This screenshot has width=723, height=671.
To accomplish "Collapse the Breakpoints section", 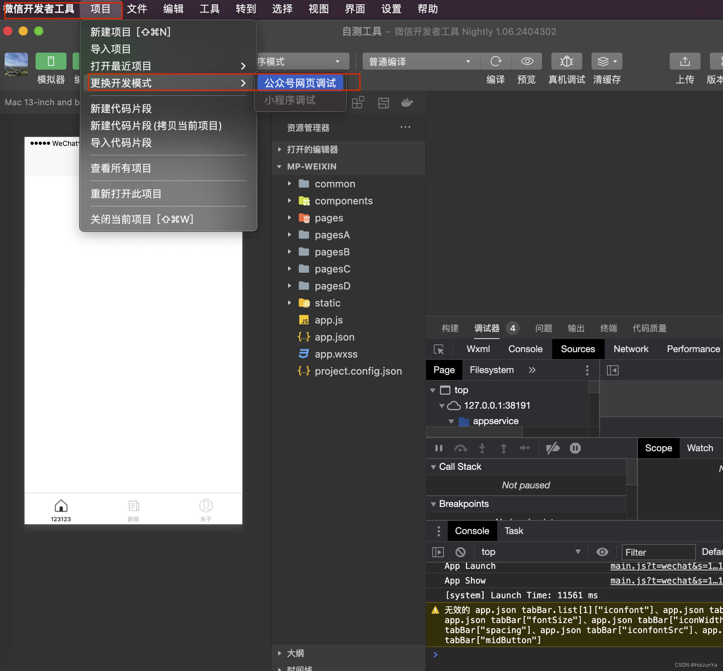I will (x=433, y=504).
